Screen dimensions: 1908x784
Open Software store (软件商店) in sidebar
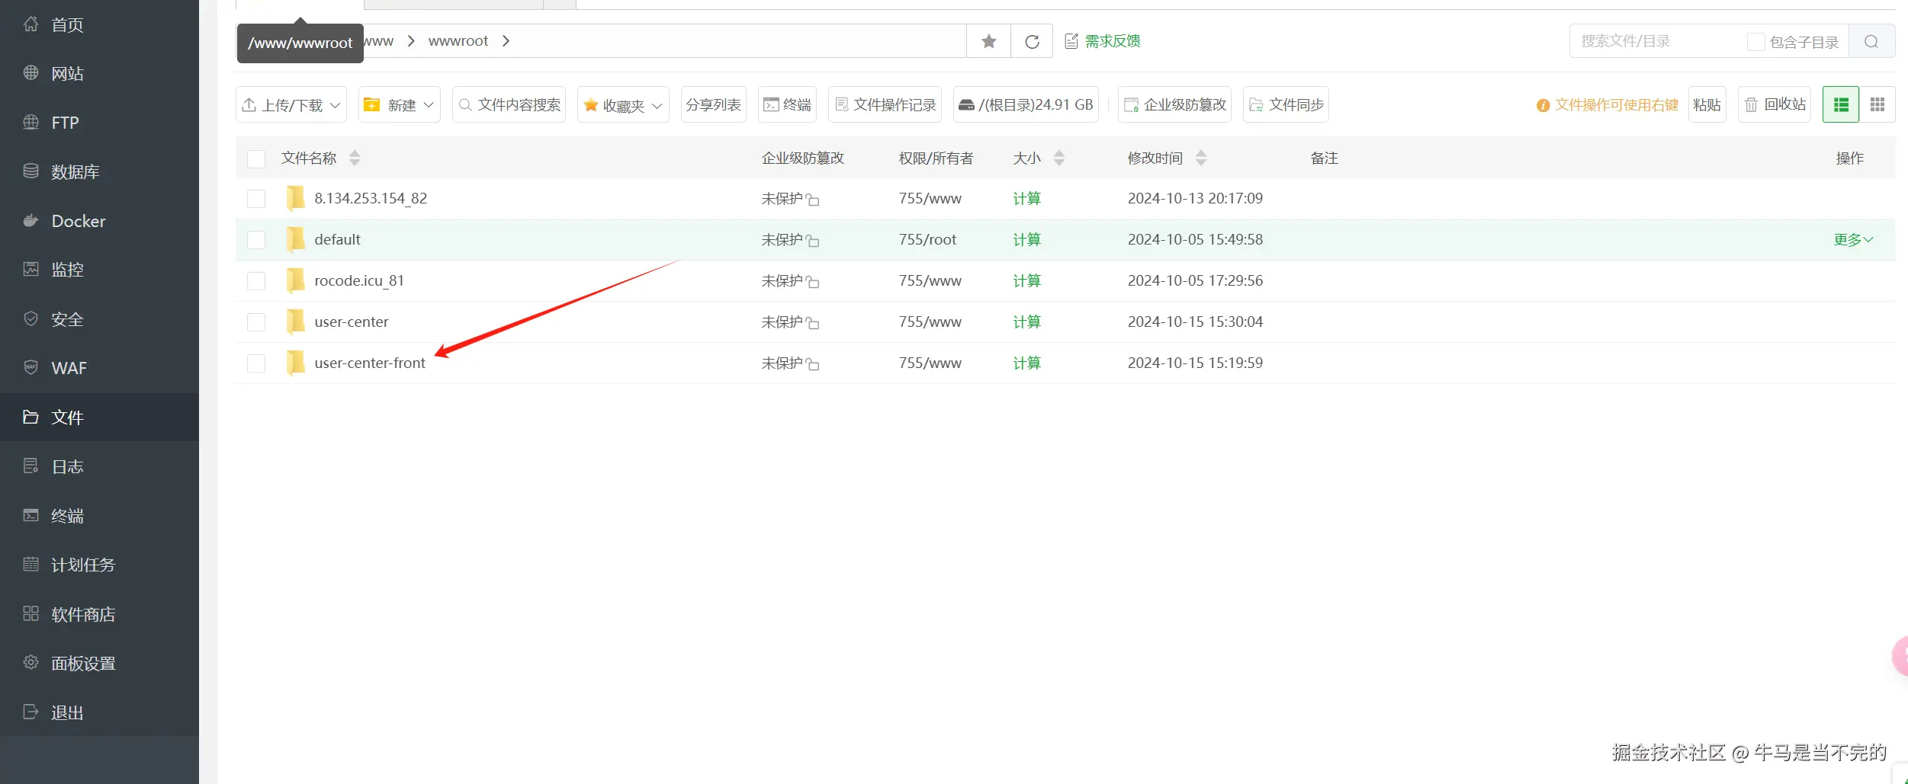click(x=99, y=614)
